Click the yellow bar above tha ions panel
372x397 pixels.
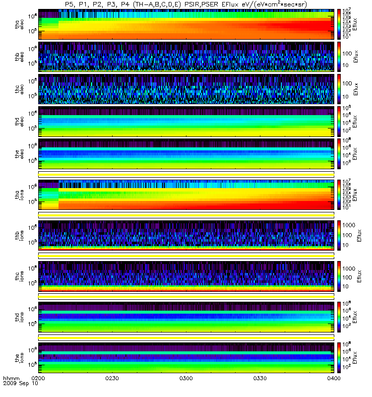[x=186, y=175]
